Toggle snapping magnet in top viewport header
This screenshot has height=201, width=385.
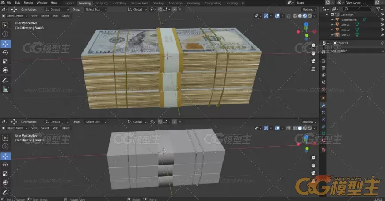[160, 10]
